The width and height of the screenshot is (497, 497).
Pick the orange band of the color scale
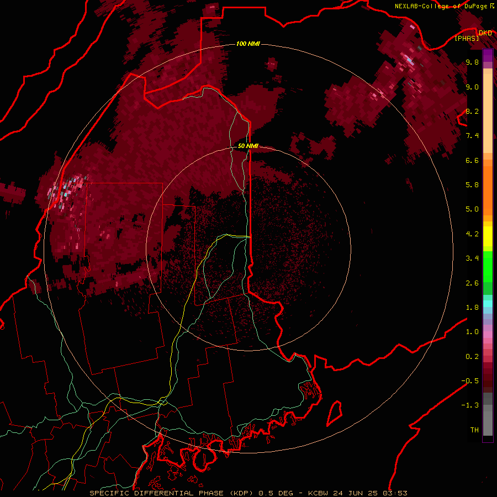(x=488, y=191)
